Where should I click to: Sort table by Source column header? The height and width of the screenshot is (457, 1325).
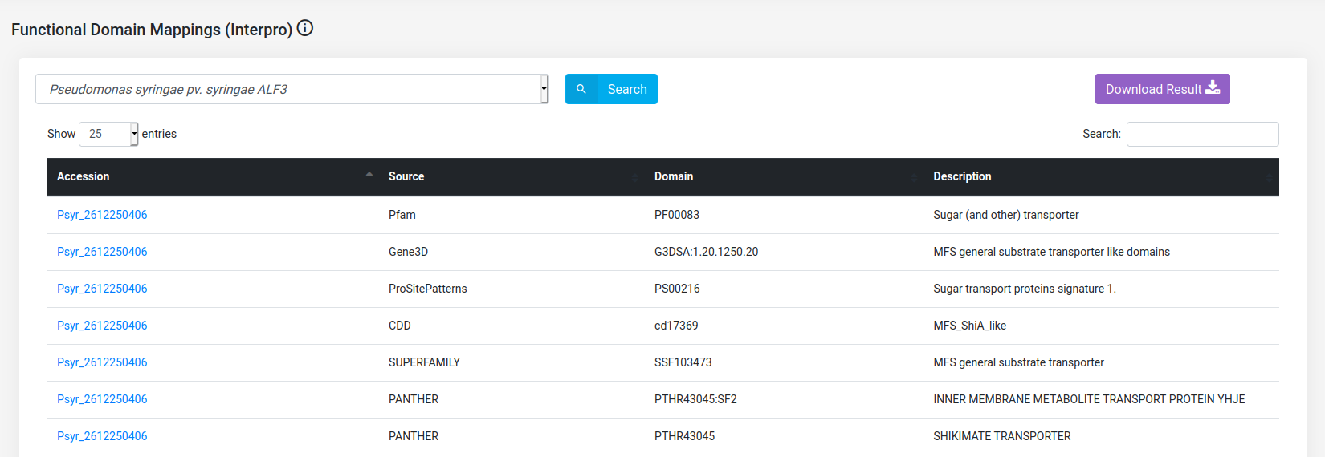512,176
